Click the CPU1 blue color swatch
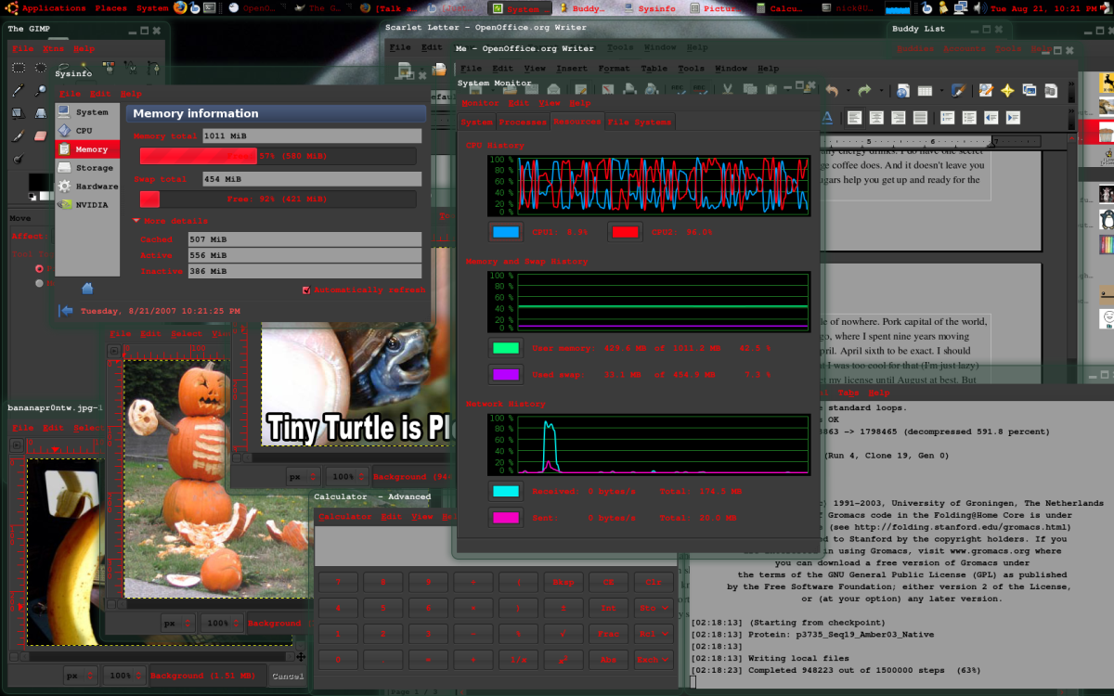The height and width of the screenshot is (696, 1114). (506, 232)
